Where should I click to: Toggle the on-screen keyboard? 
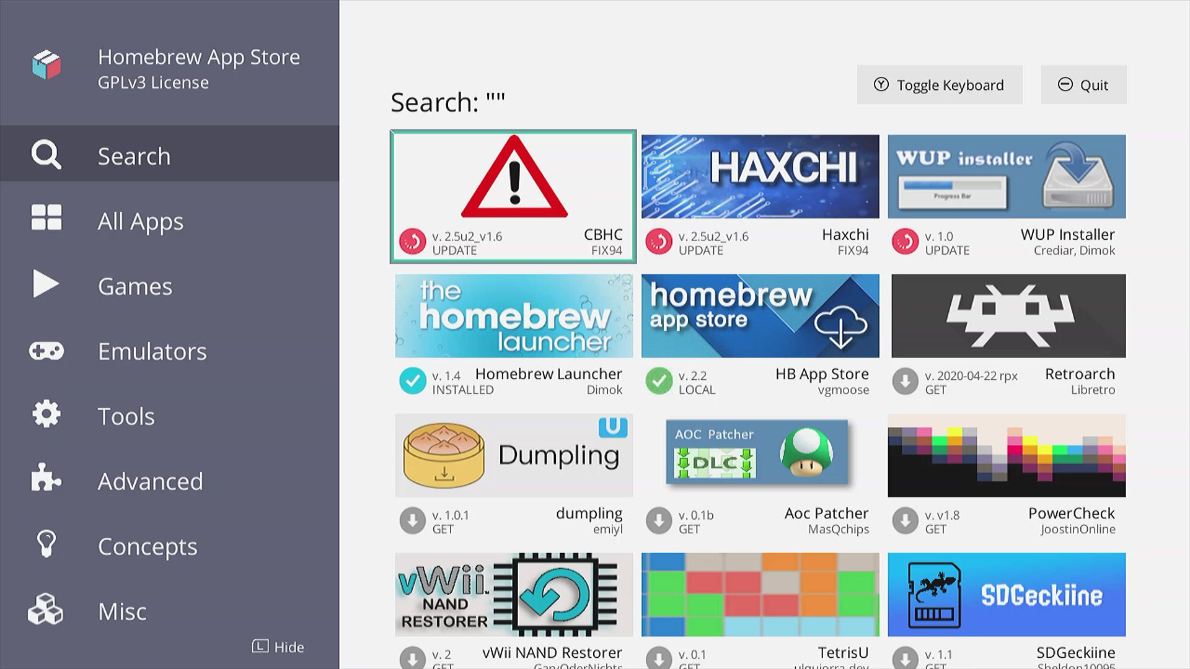(x=940, y=85)
